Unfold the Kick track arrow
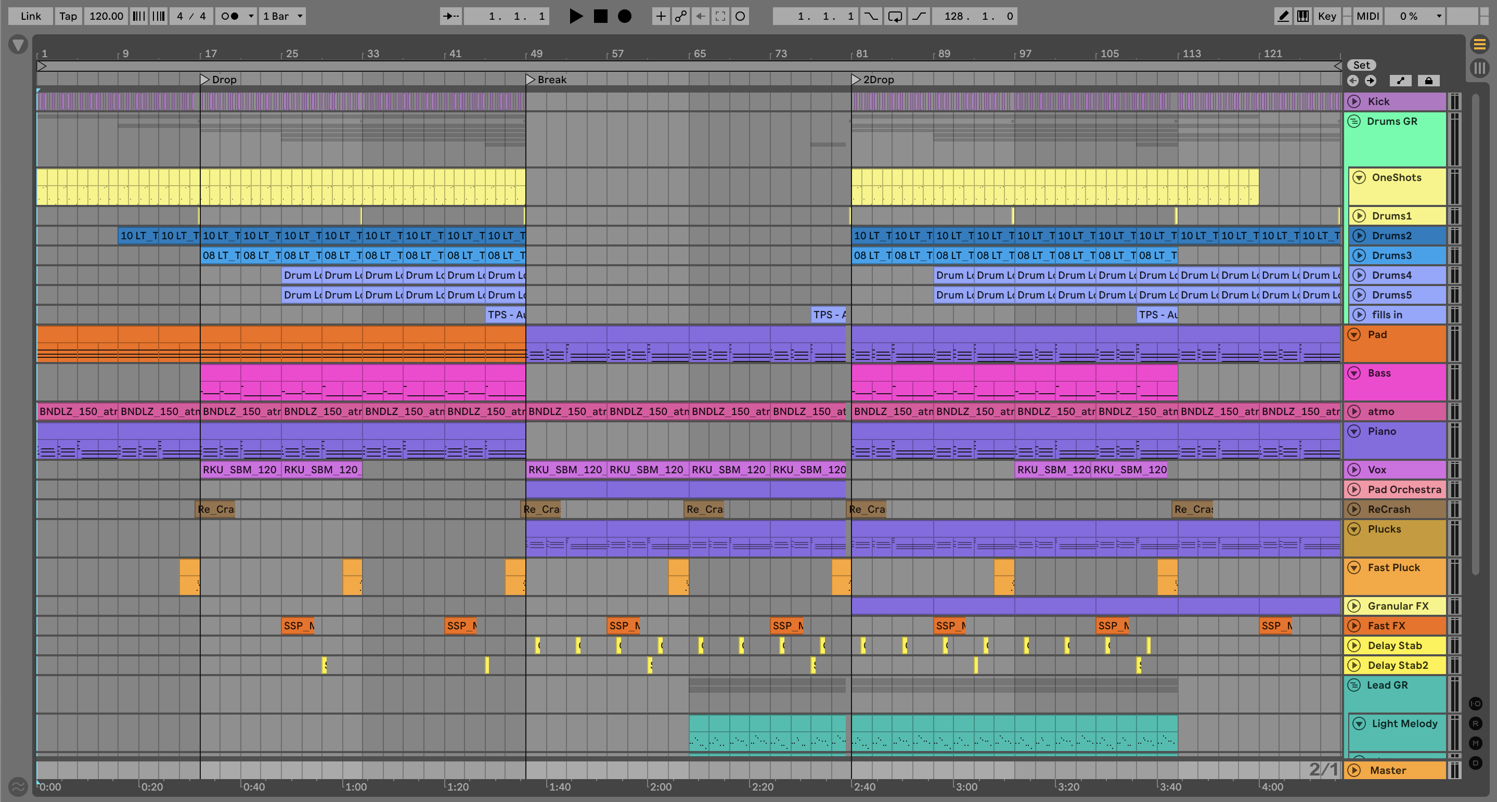The width and height of the screenshot is (1497, 802). click(x=1354, y=101)
